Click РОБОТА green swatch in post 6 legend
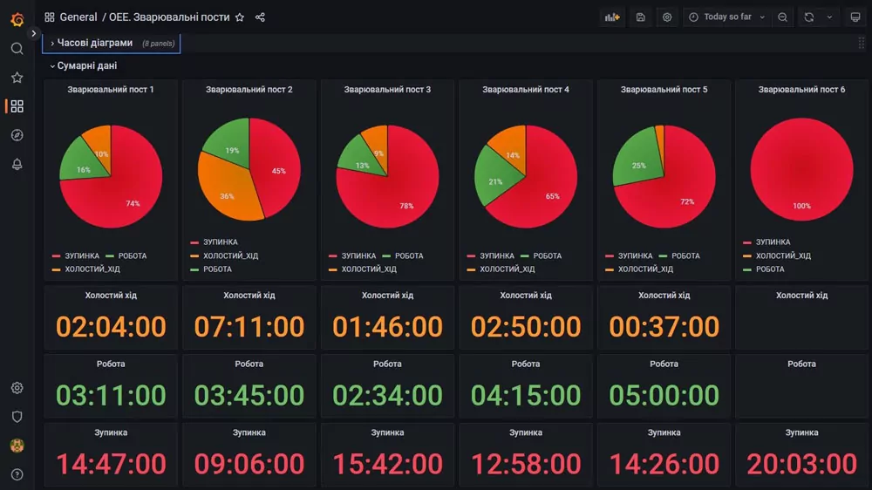The height and width of the screenshot is (490, 872). click(x=747, y=269)
